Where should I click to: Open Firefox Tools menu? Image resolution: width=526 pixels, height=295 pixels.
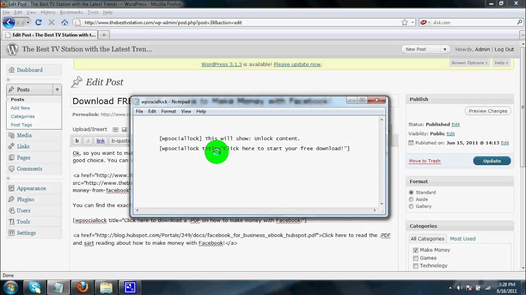pyautogui.click(x=93, y=13)
